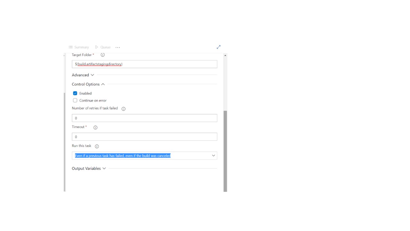Click the vertical scrollbar thumb
This screenshot has width=410, height=231.
pyautogui.click(x=225, y=151)
